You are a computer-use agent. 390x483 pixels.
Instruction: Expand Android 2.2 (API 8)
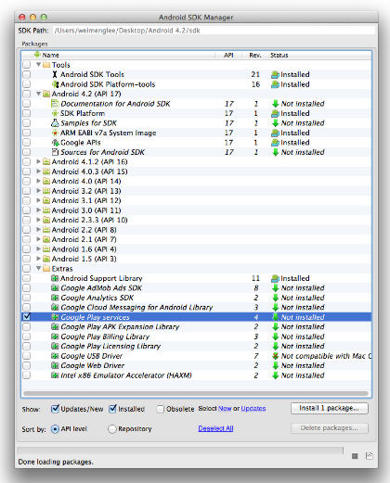point(39,230)
